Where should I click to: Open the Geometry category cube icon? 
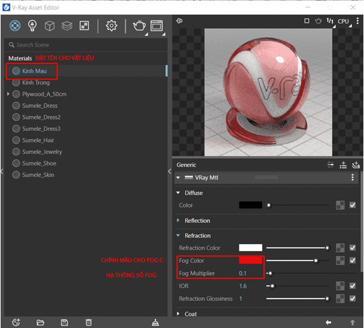click(50, 26)
